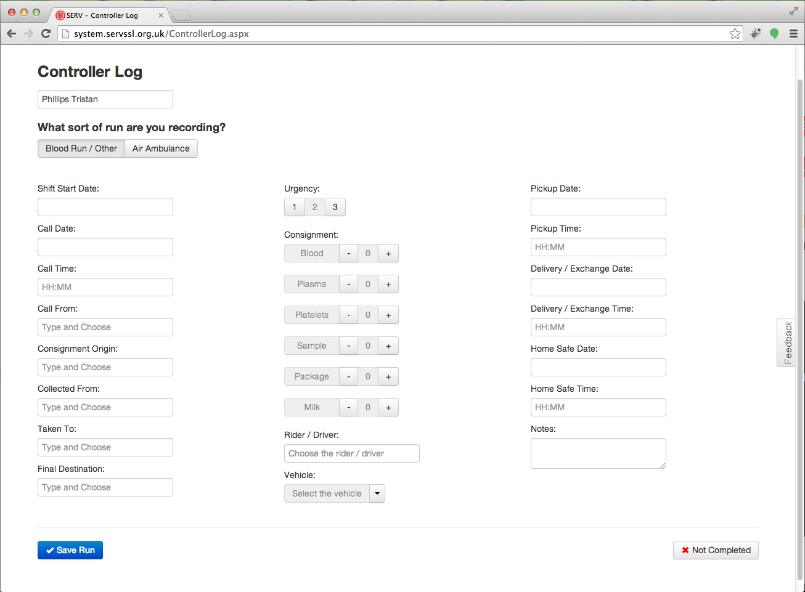Select urgency level 1

click(295, 207)
